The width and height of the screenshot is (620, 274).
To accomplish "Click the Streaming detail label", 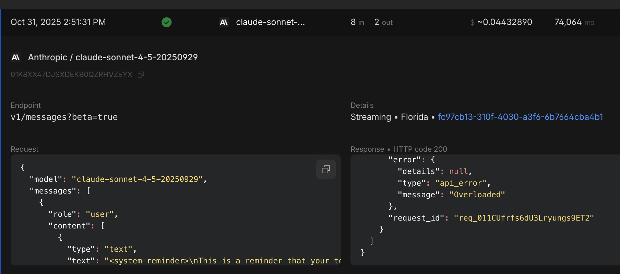I will [371, 117].
